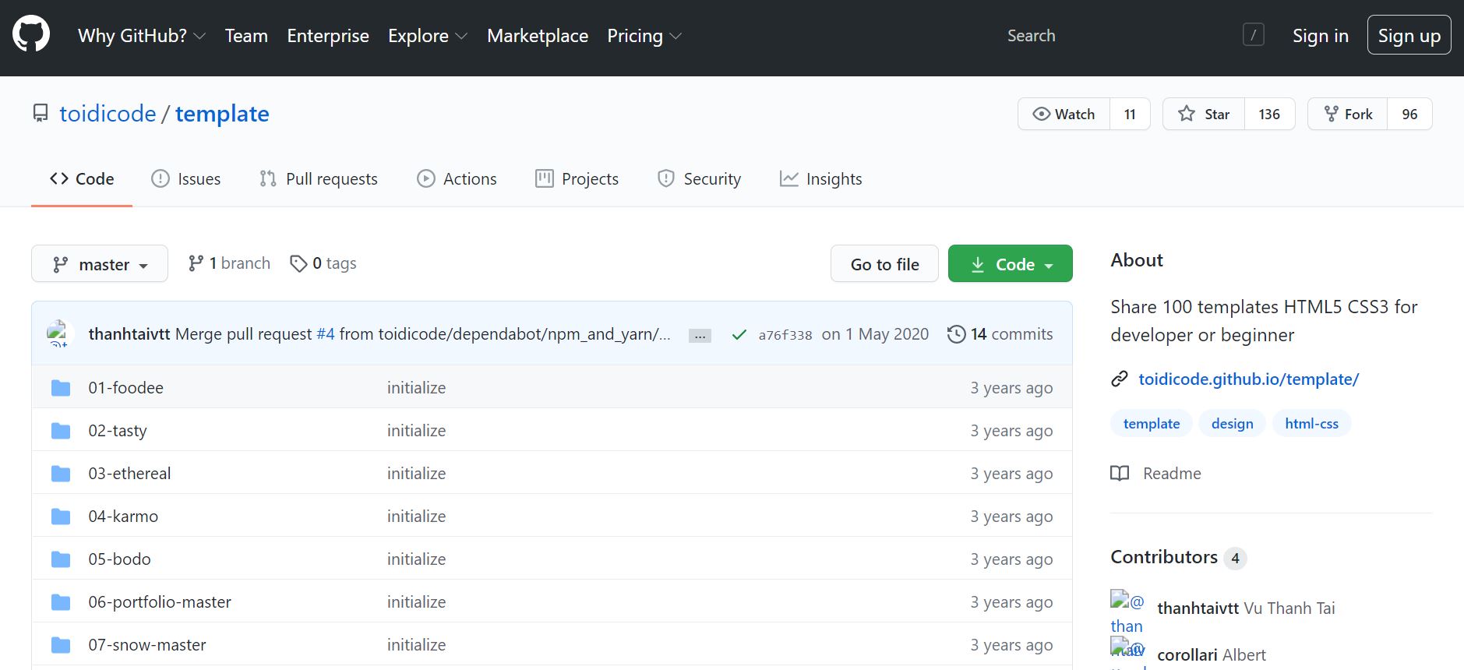Image resolution: width=1464 pixels, height=670 pixels.
Task: Switch to the Projects tab
Action: (x=577, y=179)
